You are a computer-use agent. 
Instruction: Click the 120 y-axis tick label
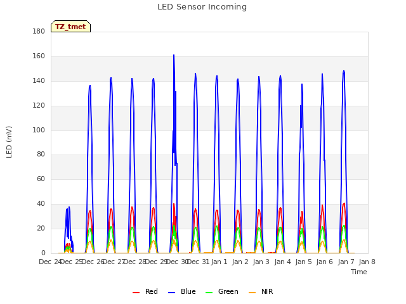point(39,106)
